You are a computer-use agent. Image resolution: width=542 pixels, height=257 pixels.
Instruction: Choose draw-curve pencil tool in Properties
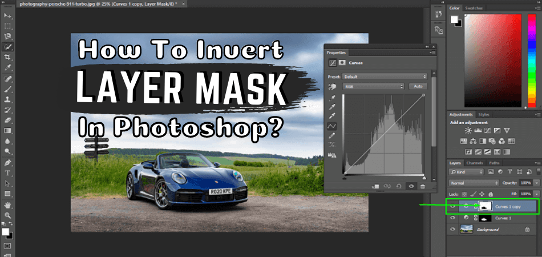click(332, 135)
